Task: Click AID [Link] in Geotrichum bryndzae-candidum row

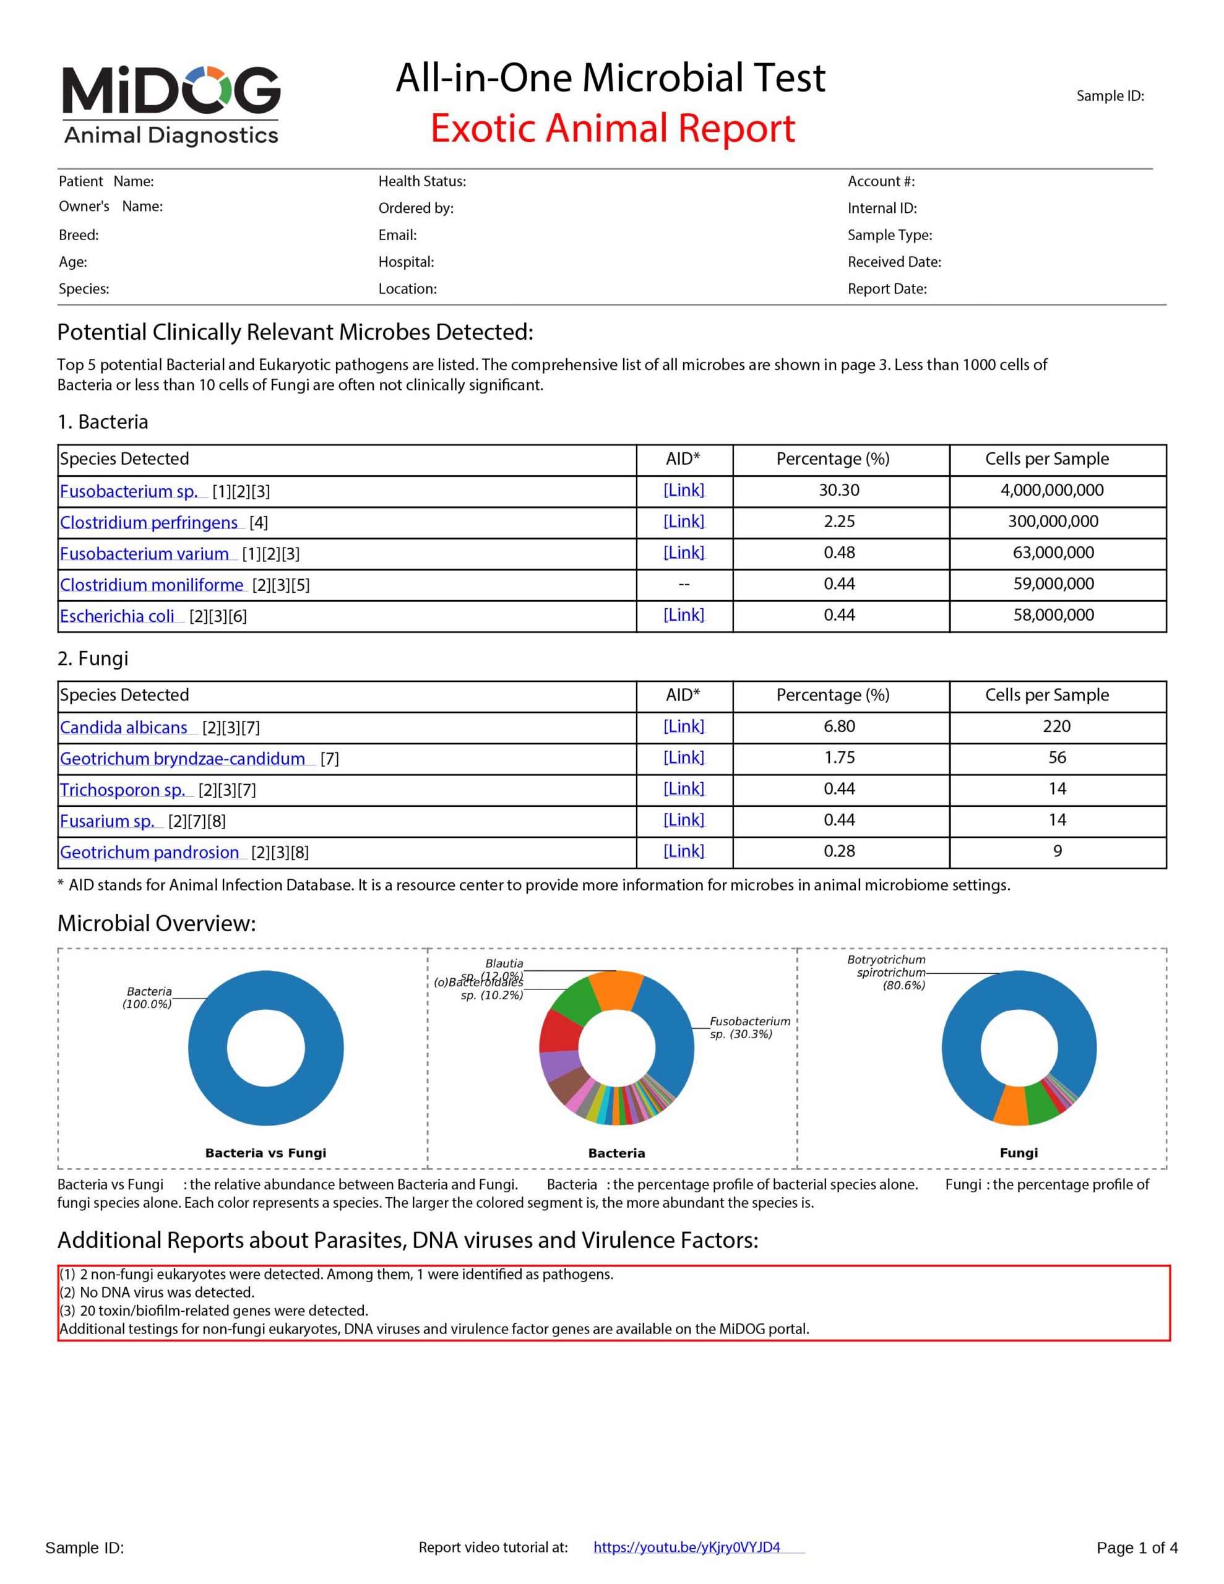Action: tap(683, 758)
